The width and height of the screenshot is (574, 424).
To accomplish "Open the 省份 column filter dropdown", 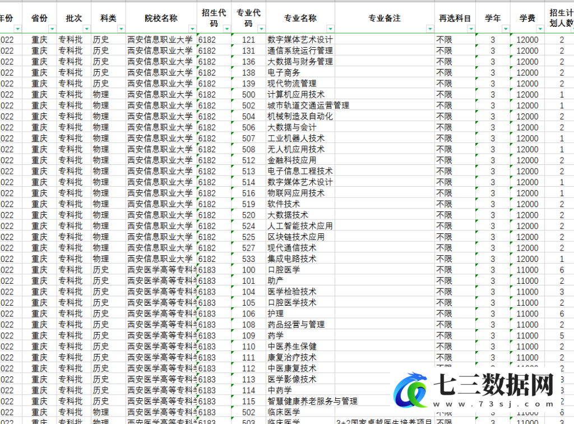I will pyautogui.click(x=52, y=29).
